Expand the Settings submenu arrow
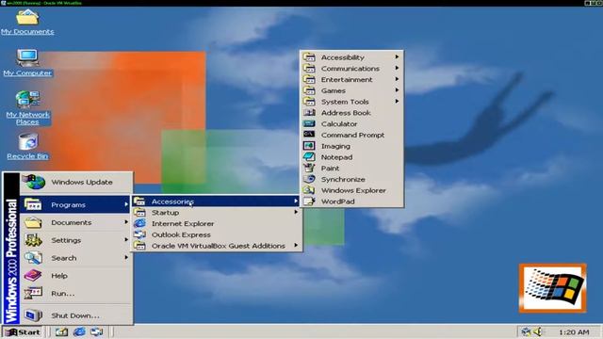603x339 pixels. [126, 240]
